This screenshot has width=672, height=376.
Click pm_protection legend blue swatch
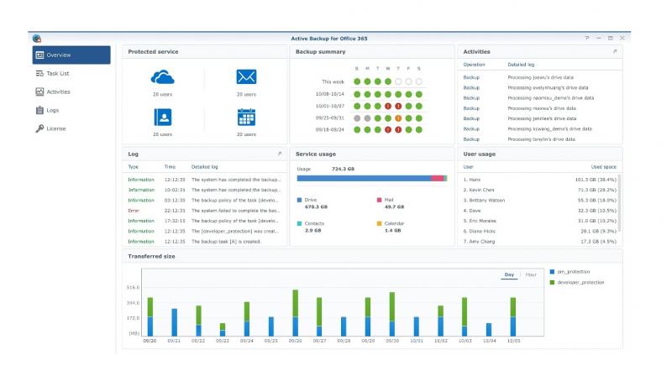click(552, 271)
